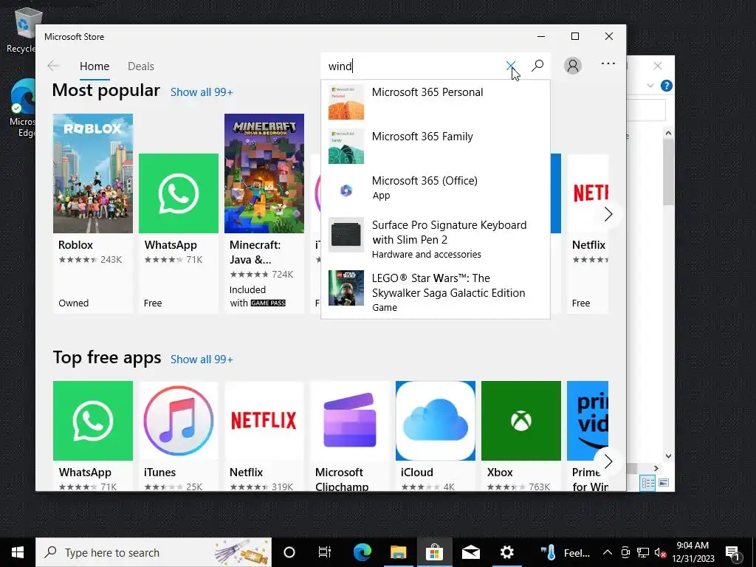Open File Explorer from taskbar
Screen dimensions: 756x567
coord(398,552)
